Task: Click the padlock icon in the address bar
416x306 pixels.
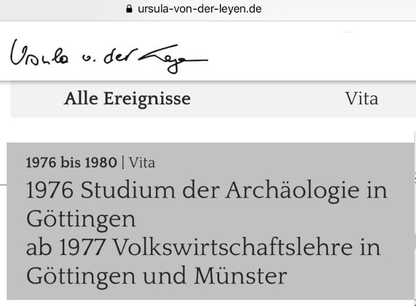Action: point(129,9)
